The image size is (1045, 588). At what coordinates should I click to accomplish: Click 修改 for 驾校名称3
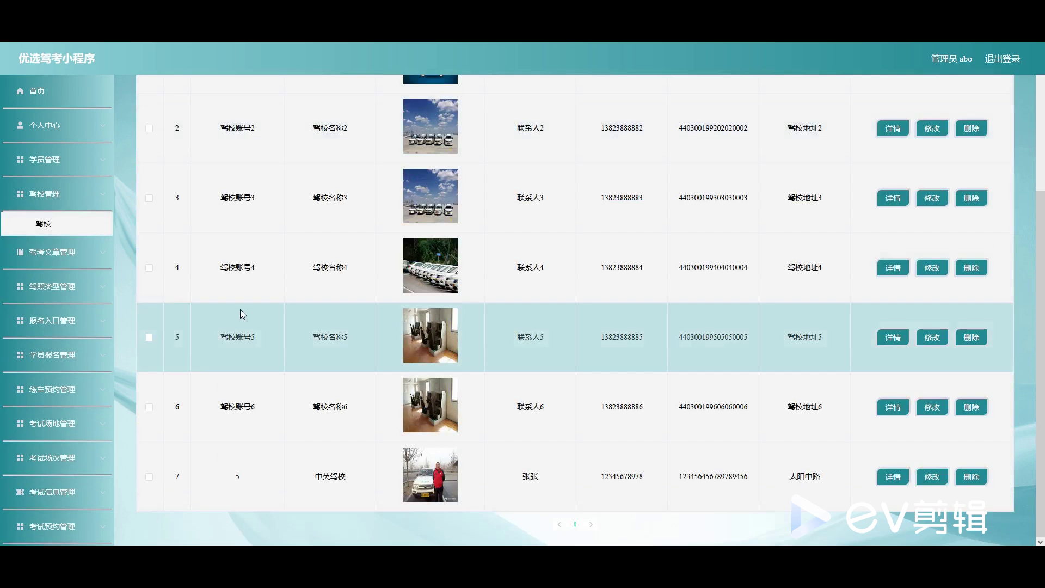(x=932, y=198)
